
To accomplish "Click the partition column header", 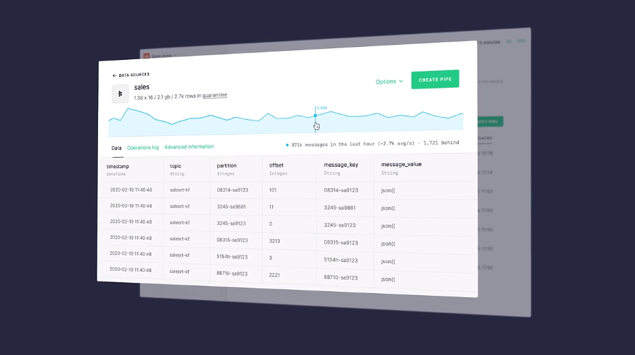I will coord(227,165).
